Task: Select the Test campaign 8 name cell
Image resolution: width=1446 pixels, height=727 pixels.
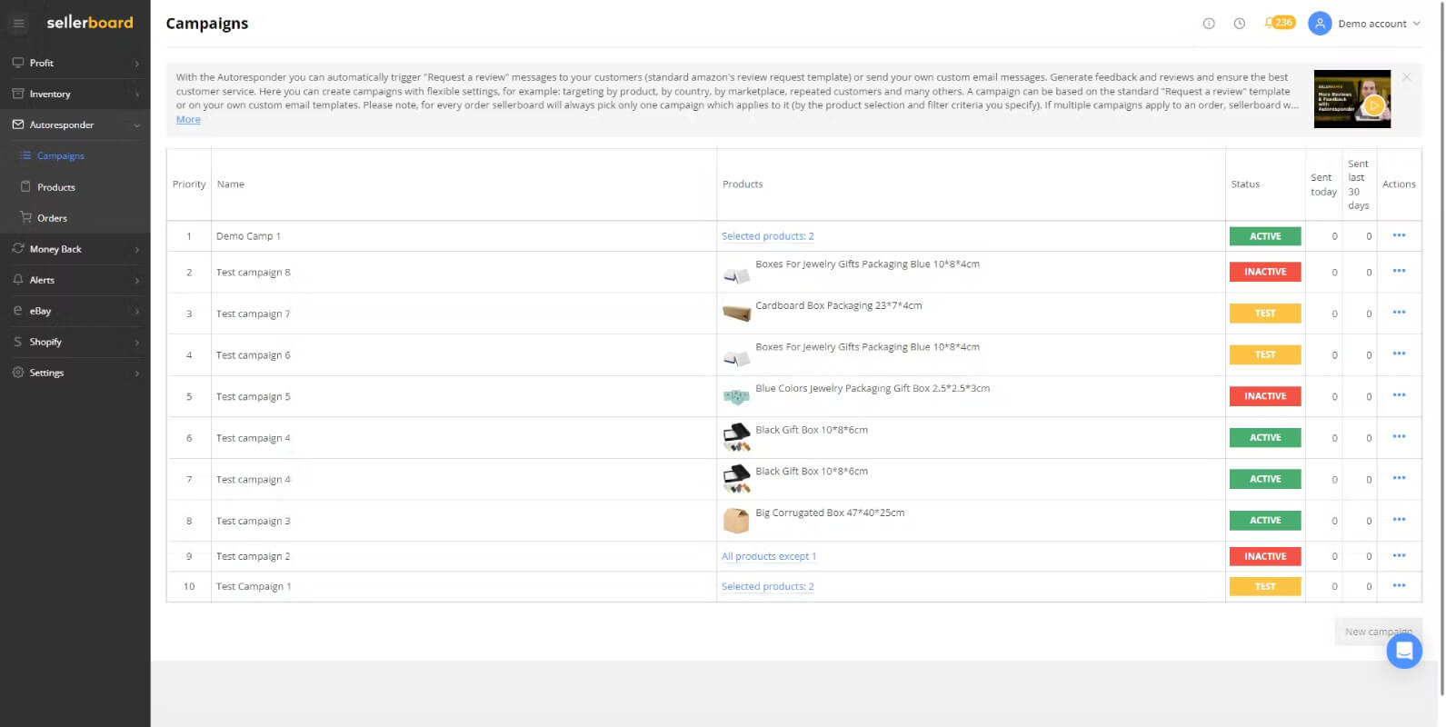Action: point(464,272)
